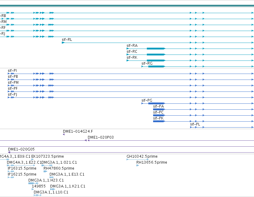
Task: Click the sif-RK transcript label
Action: (x=132, y=58)
